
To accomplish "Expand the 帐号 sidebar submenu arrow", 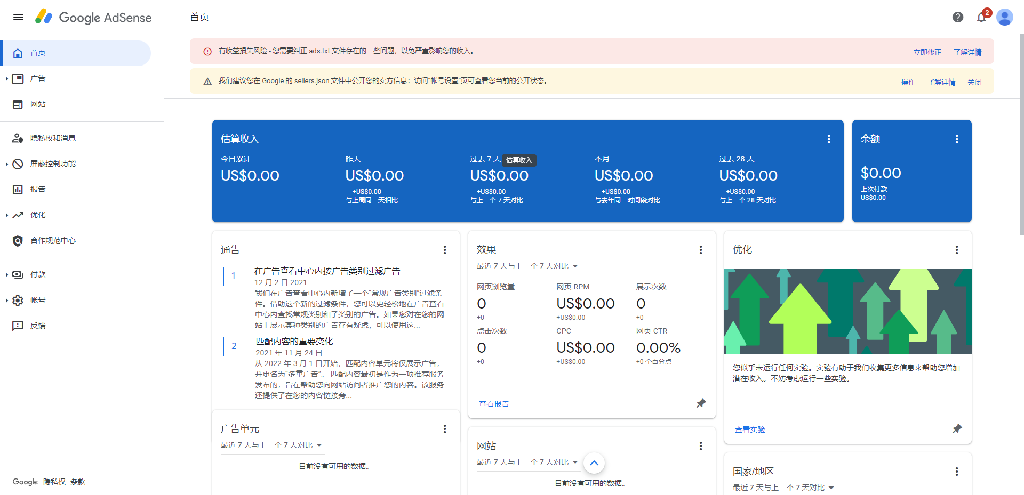I will tap(7, 301).
